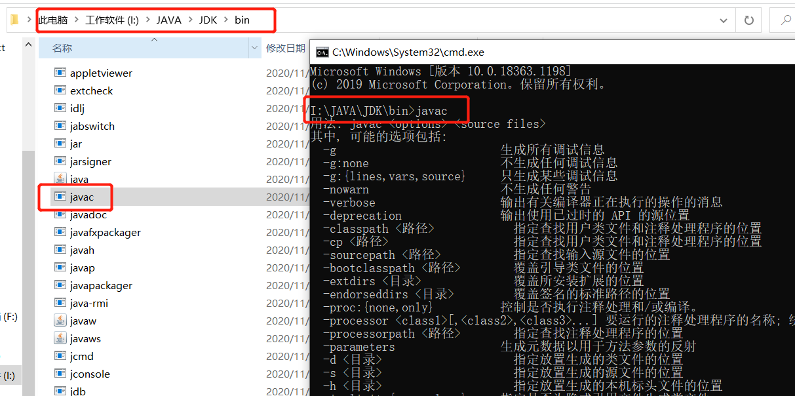Image resolution: width=795 pixels, height=396 pixels.
Task: Select the appletviewer file icon
Action: pos(62,73)
